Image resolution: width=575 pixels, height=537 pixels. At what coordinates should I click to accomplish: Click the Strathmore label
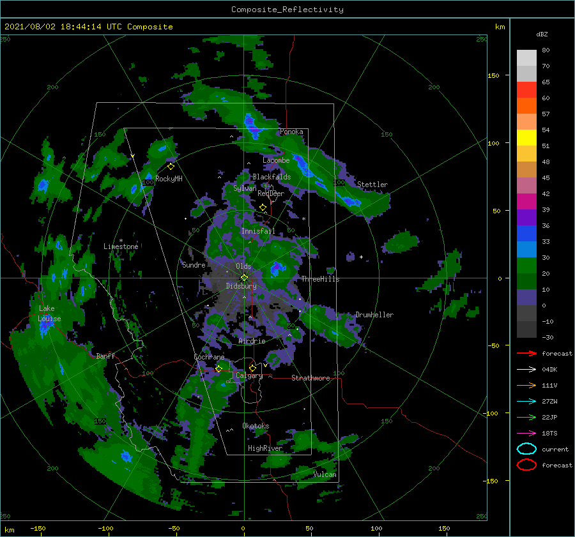[x=310, y=378]
